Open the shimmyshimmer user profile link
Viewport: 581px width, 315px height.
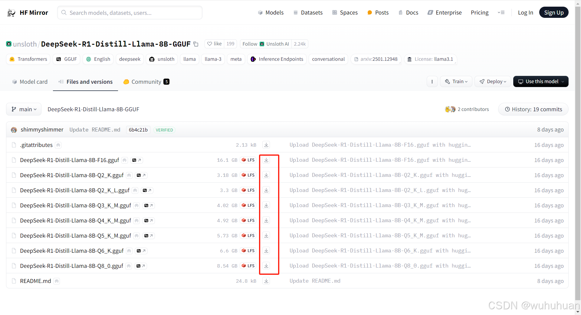point(42,129)
